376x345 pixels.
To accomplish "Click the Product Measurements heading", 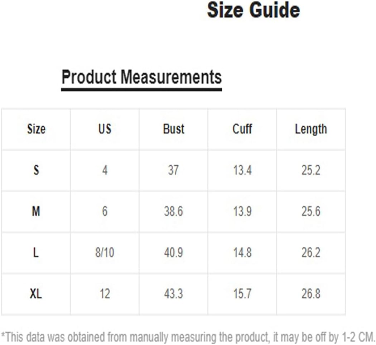I will [x=141, y=77].
